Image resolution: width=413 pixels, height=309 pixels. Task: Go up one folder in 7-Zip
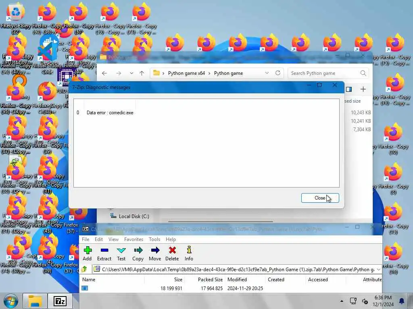84,269
